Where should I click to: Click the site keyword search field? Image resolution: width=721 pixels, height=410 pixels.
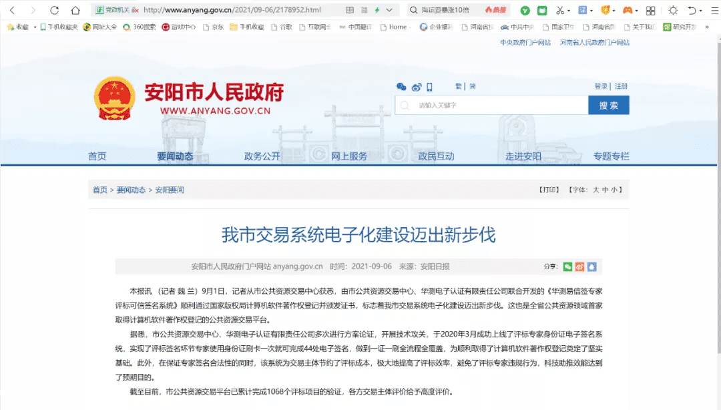coord(491,106)
